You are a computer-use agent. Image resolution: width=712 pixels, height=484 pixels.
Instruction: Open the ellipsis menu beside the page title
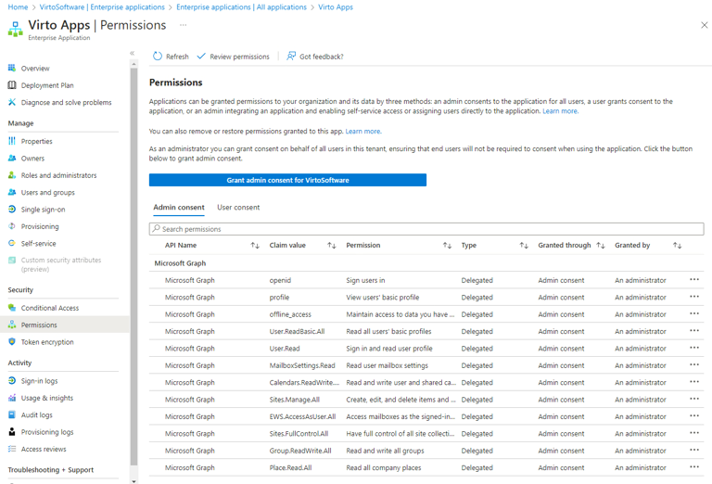pyautogui.click(x=183, y=25)
